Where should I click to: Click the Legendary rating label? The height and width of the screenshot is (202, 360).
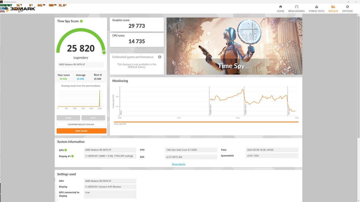(81, 58)
